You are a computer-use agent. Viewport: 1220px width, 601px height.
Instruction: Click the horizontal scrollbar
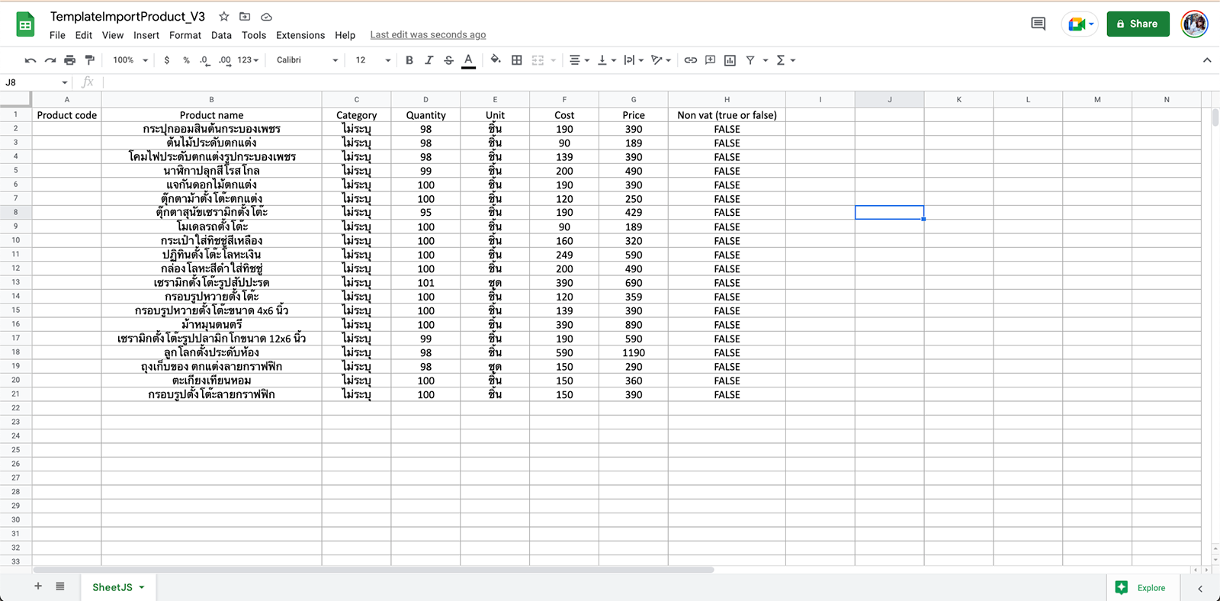pyautogui.click(x=374, y=570)
